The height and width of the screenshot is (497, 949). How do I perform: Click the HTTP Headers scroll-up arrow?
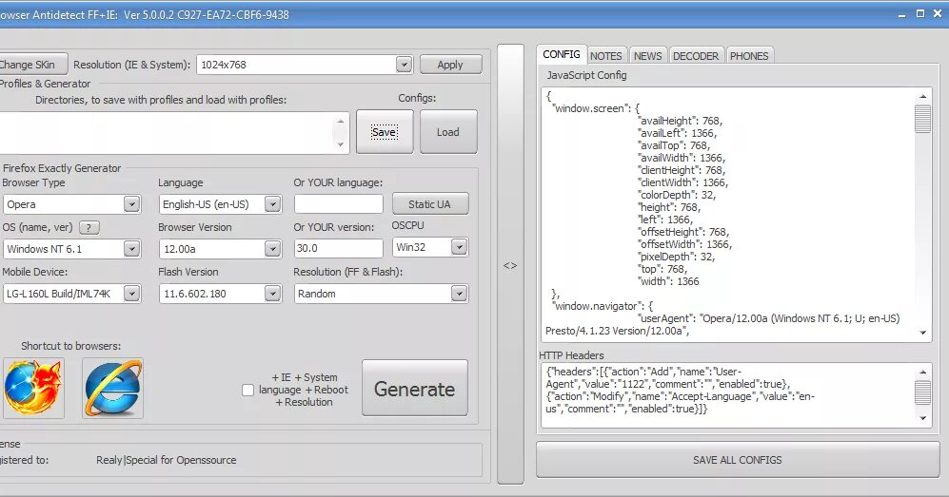tap(922, 372)
